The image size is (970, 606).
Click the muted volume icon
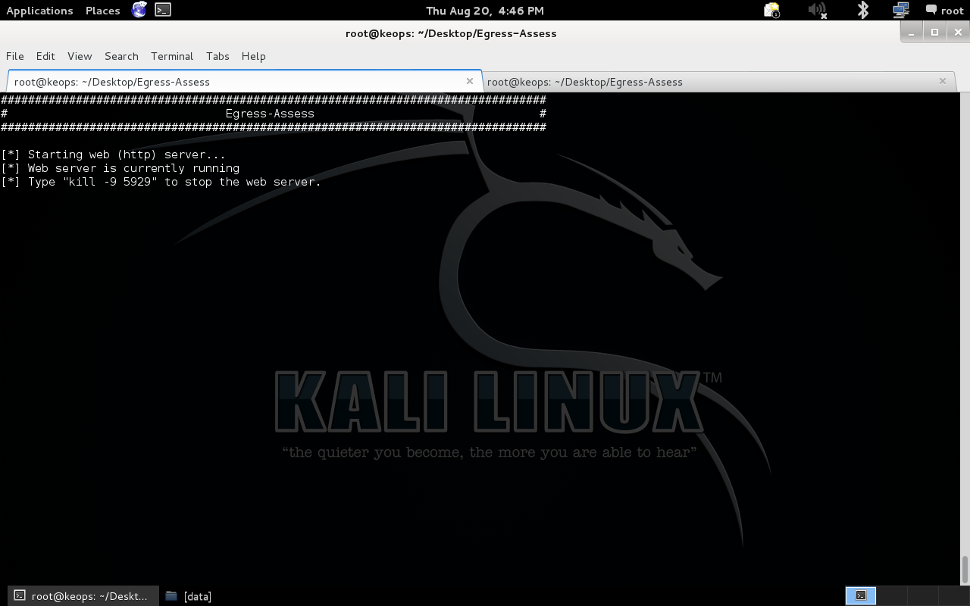(x=817, y=10)
